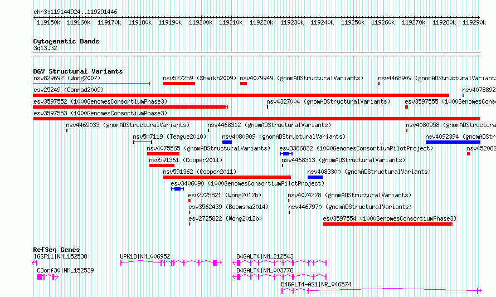Open the nsv4468313 variant label
This screenshot has height=297, width=496.
point(343,160)
